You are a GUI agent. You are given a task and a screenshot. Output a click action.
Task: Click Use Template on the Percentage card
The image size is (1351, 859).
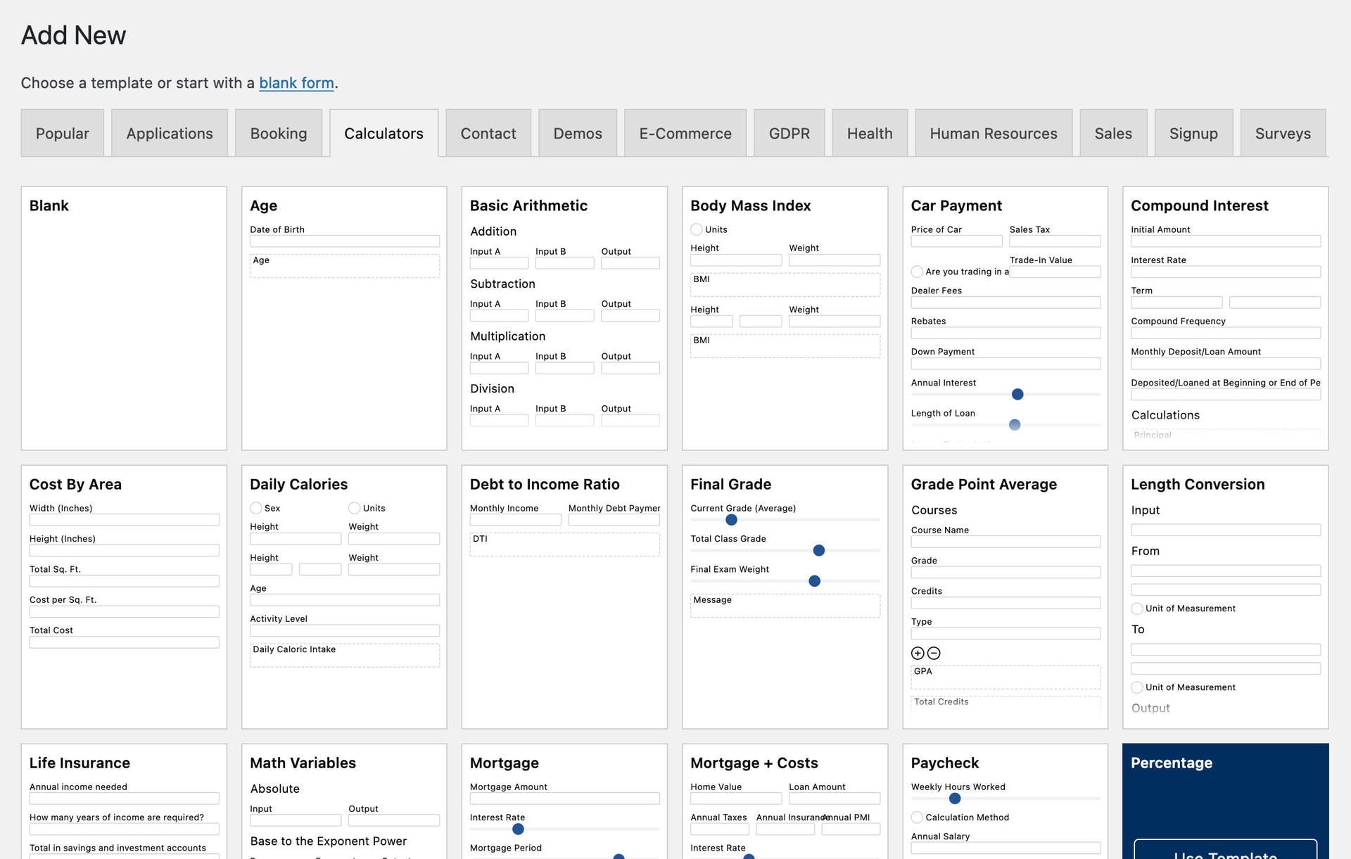click(1224, 853)
